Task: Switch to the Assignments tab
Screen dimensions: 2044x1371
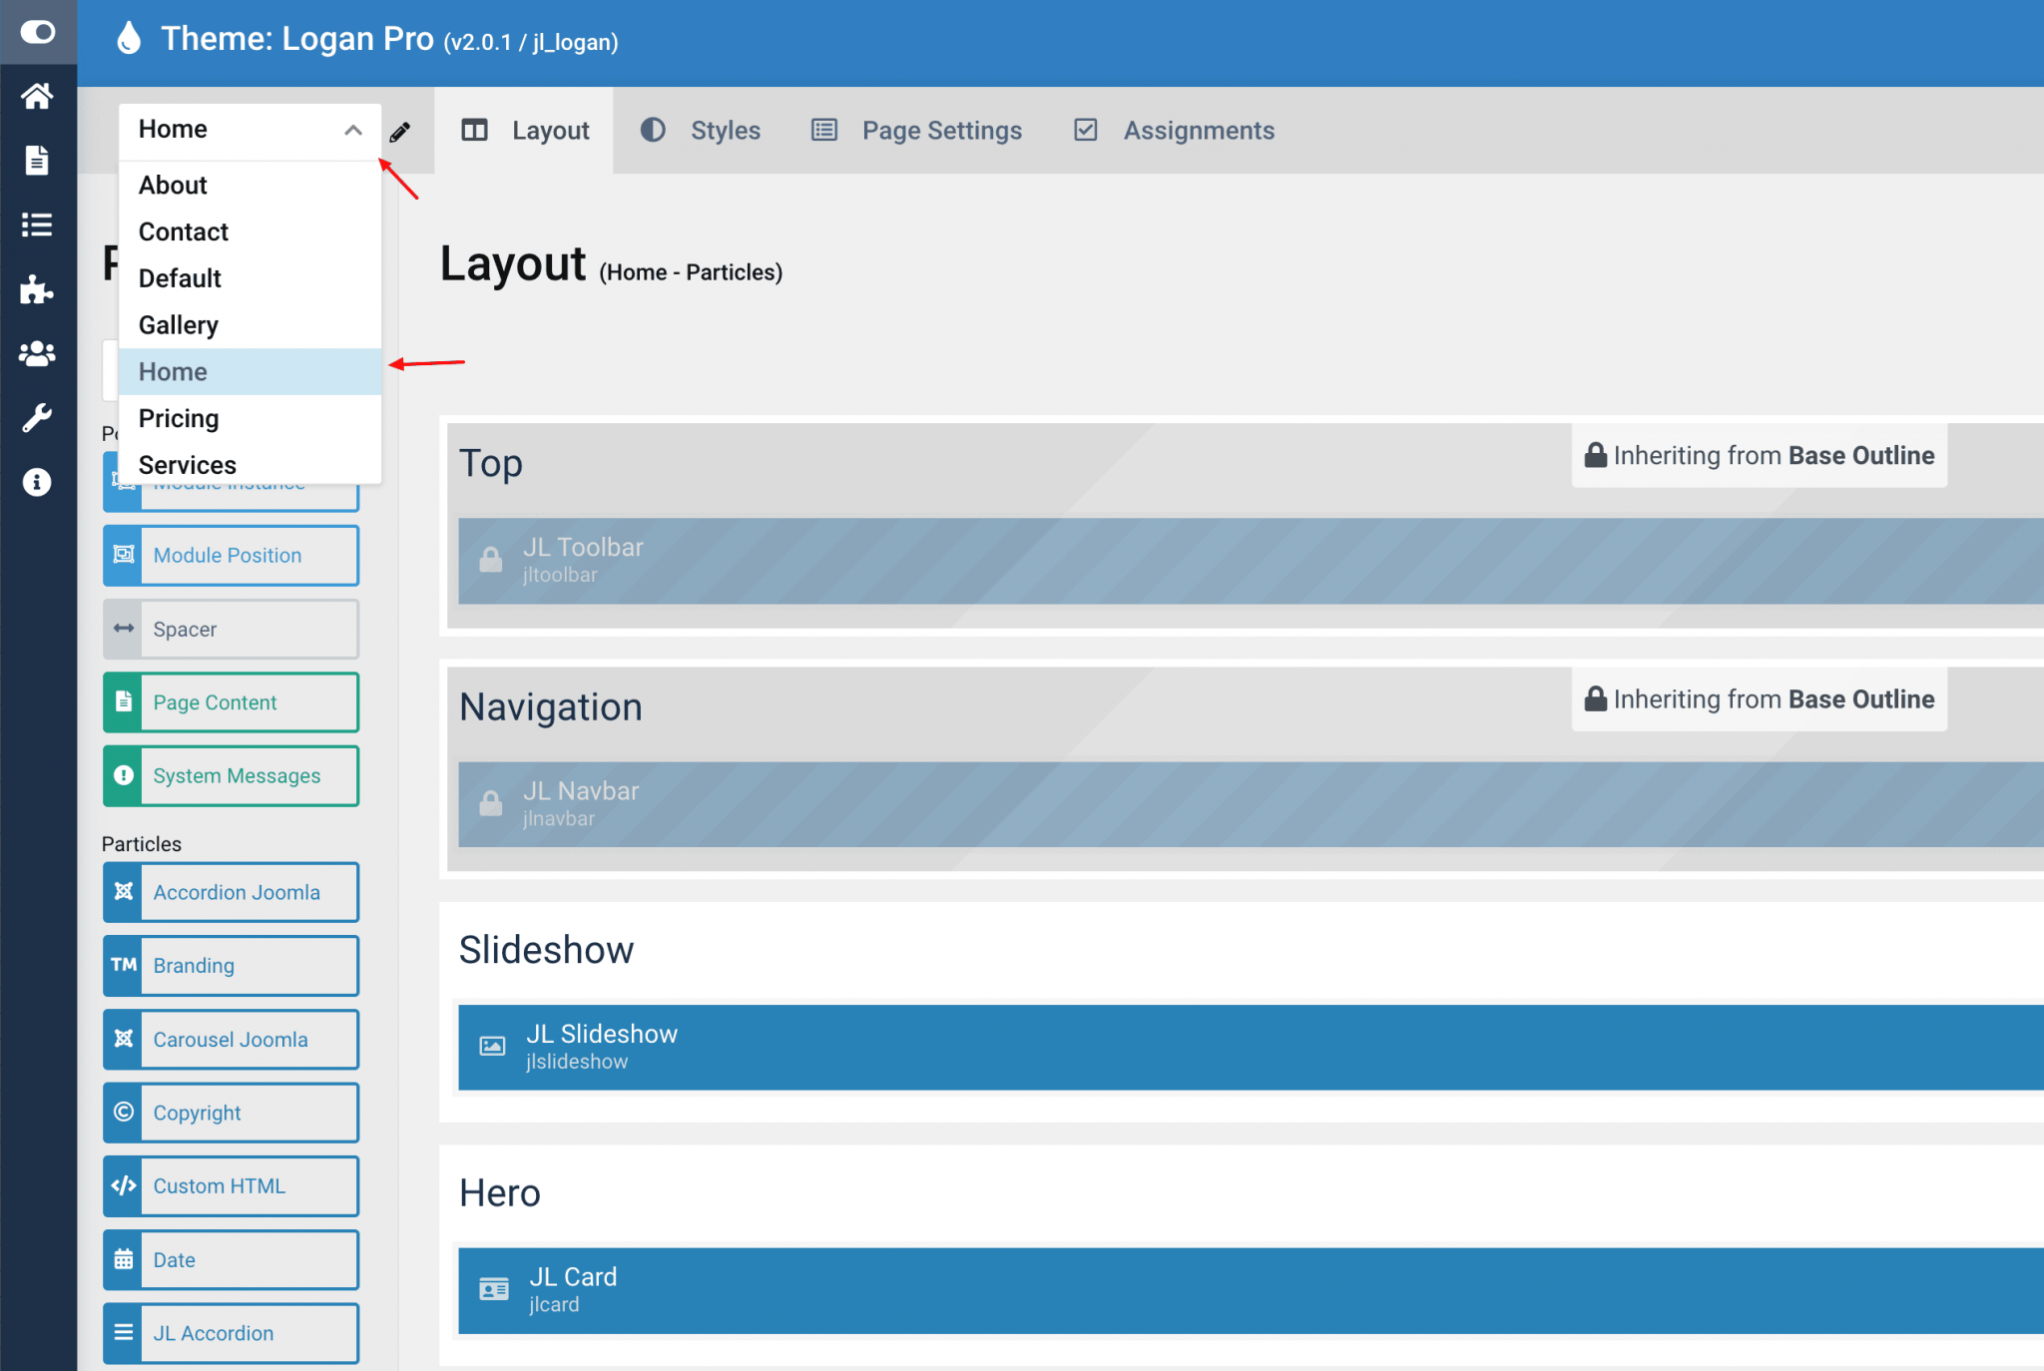Action: point(1174,131)
